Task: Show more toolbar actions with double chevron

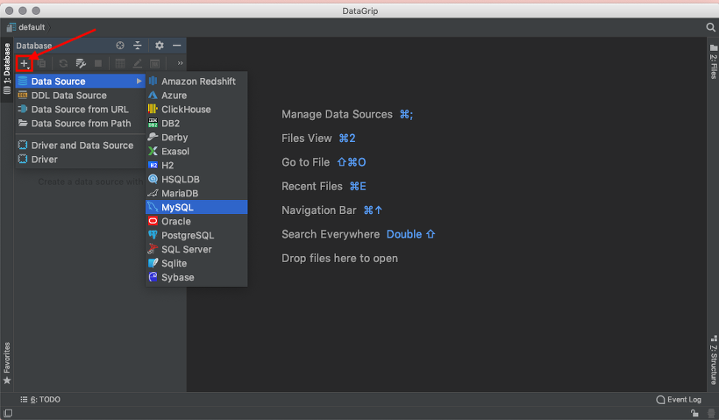Action: click(181, 63)
